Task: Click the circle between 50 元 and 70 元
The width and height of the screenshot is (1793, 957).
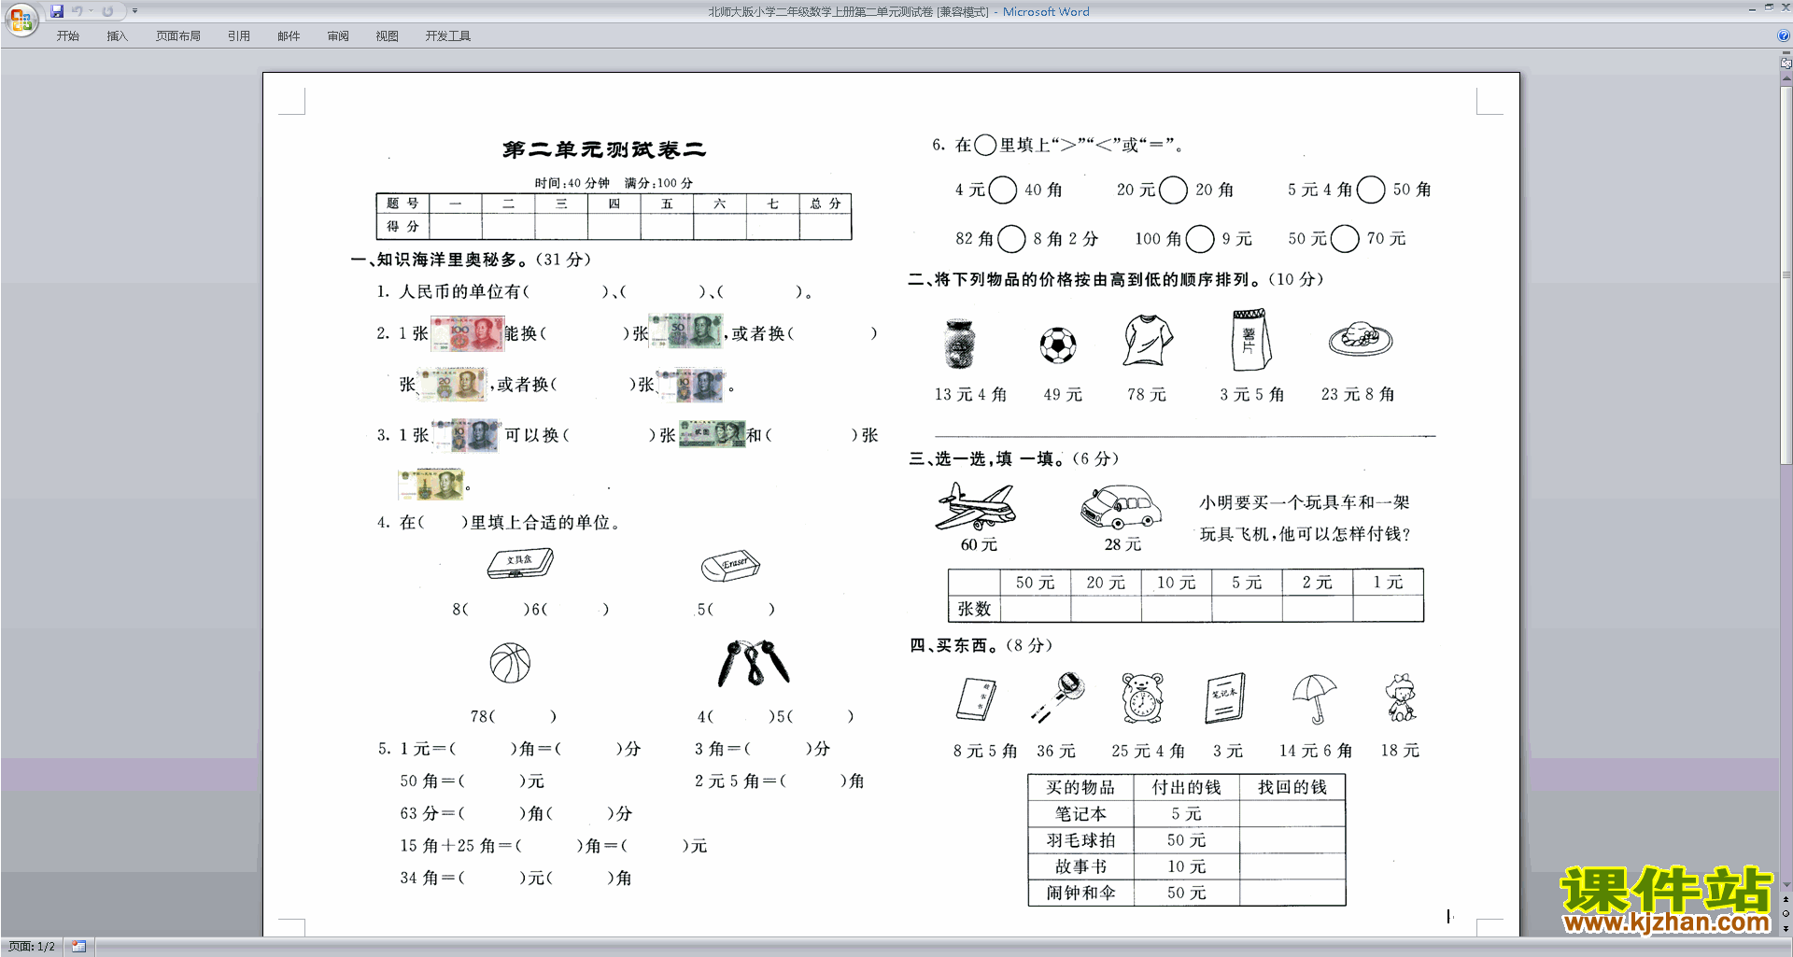Action: click(1344, 239)
